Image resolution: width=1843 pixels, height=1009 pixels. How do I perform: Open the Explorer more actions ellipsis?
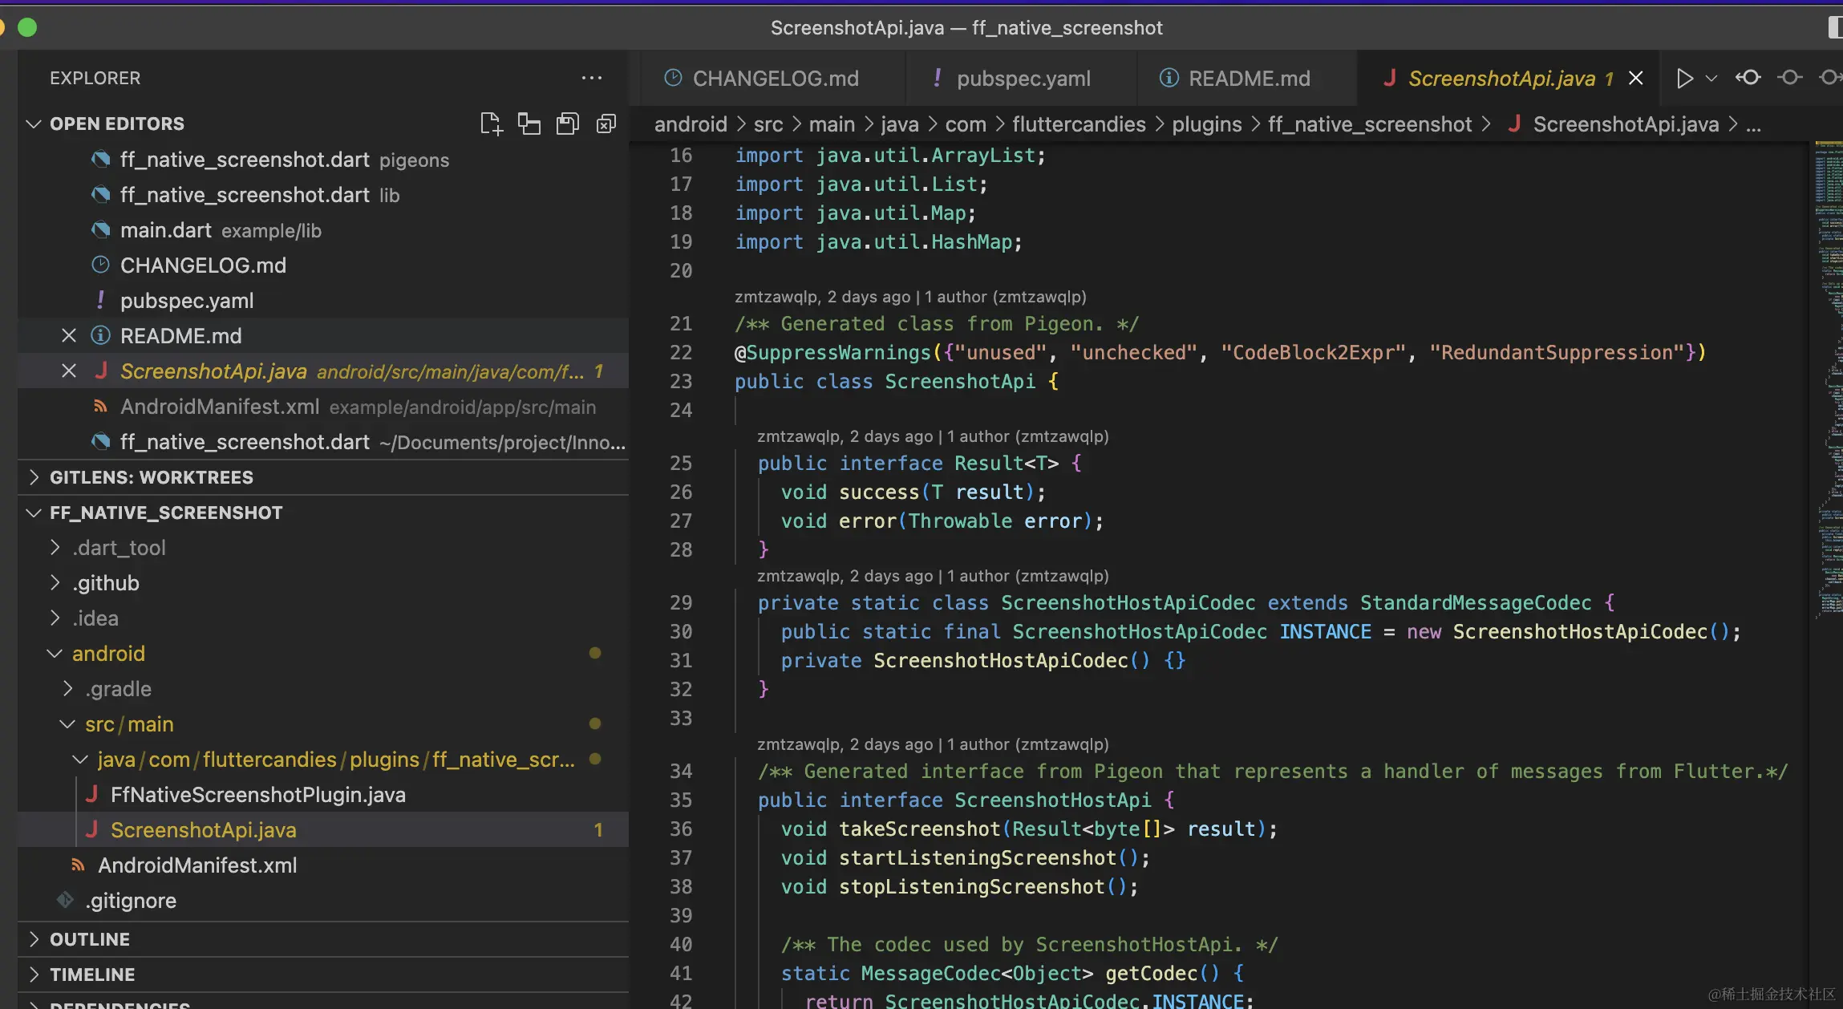pyautogui.click(x=592, y=78)
